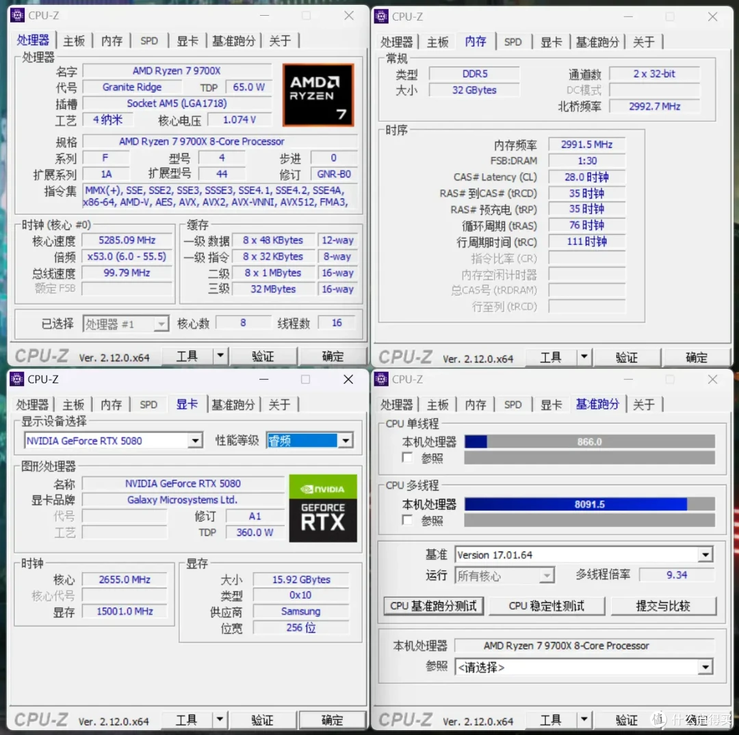The height and width of the screenshot is (735, 739).
Task: Switch to 关于 tab in benchmark window
Action: pyautogui.click(x=643, y=404)
